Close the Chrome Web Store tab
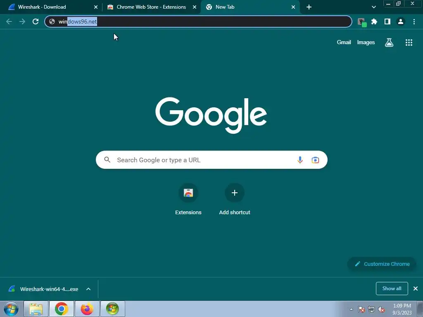Image resolution: width=423 pixels, height=317 pixels. coord(195,7)
